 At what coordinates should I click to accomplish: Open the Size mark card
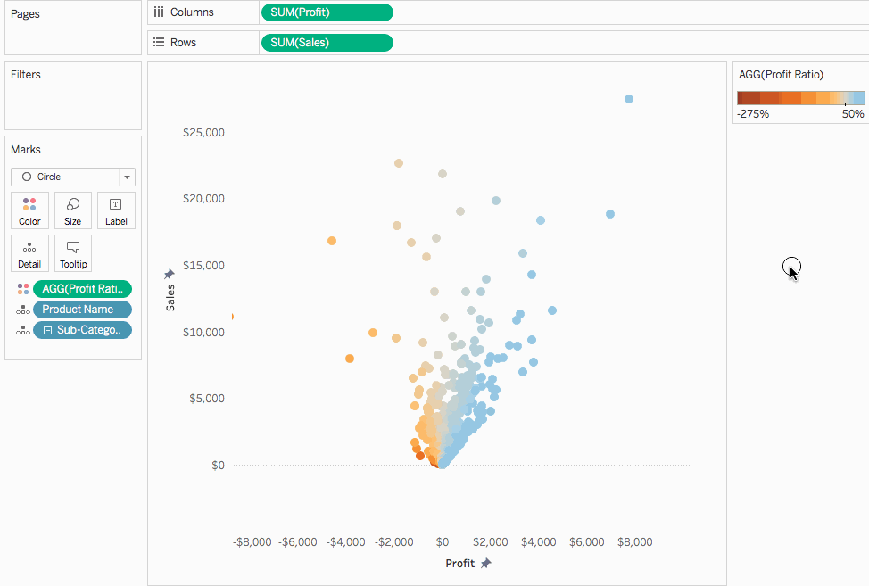[x=72, y=210]
